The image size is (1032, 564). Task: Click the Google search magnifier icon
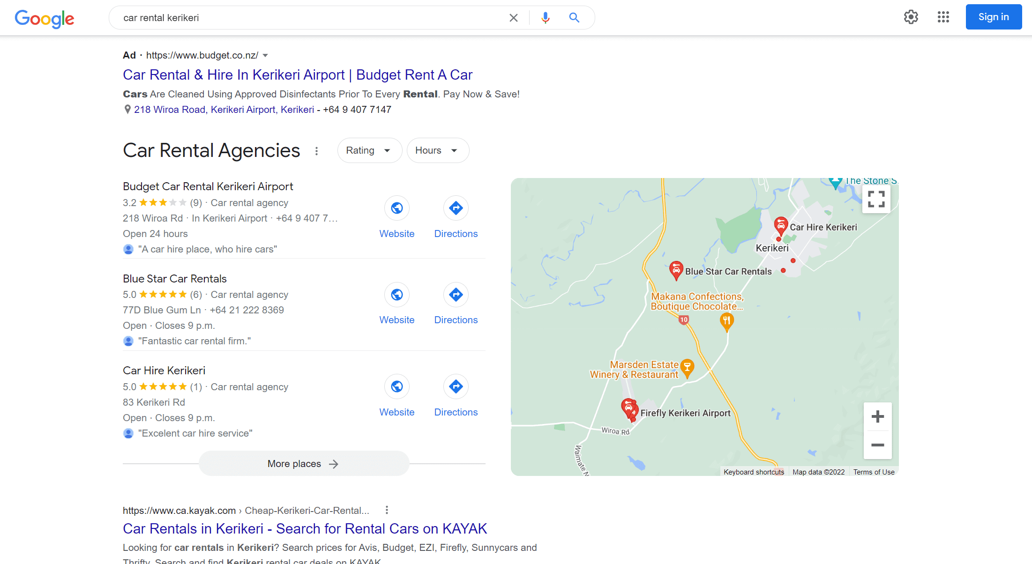point(574,17)
